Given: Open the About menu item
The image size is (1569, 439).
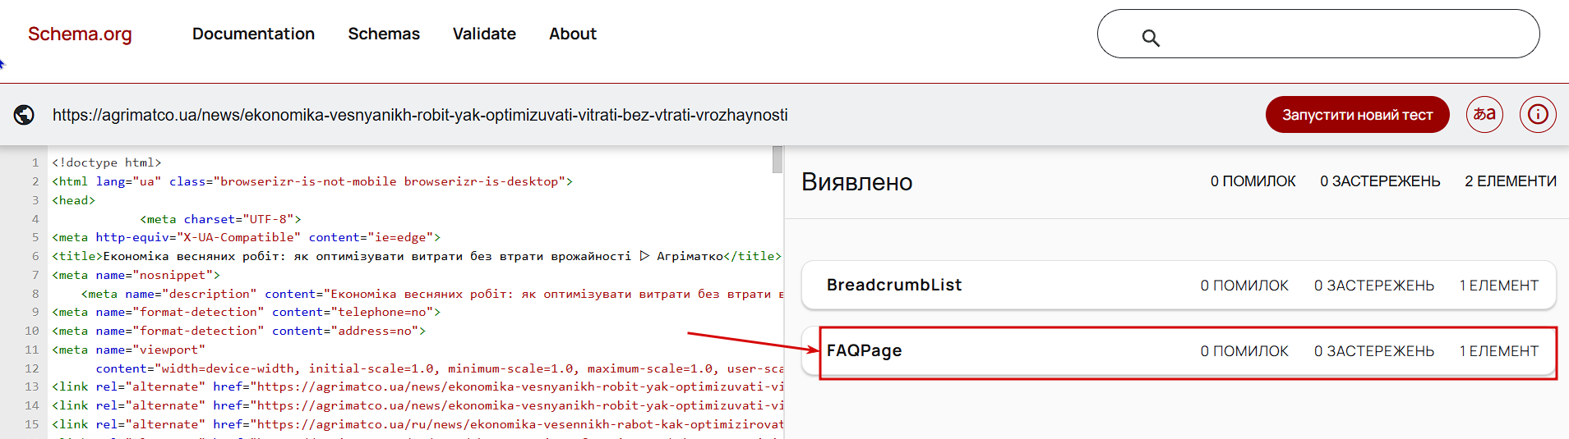Looking at the screenshot, I should (x=573, y=34).
